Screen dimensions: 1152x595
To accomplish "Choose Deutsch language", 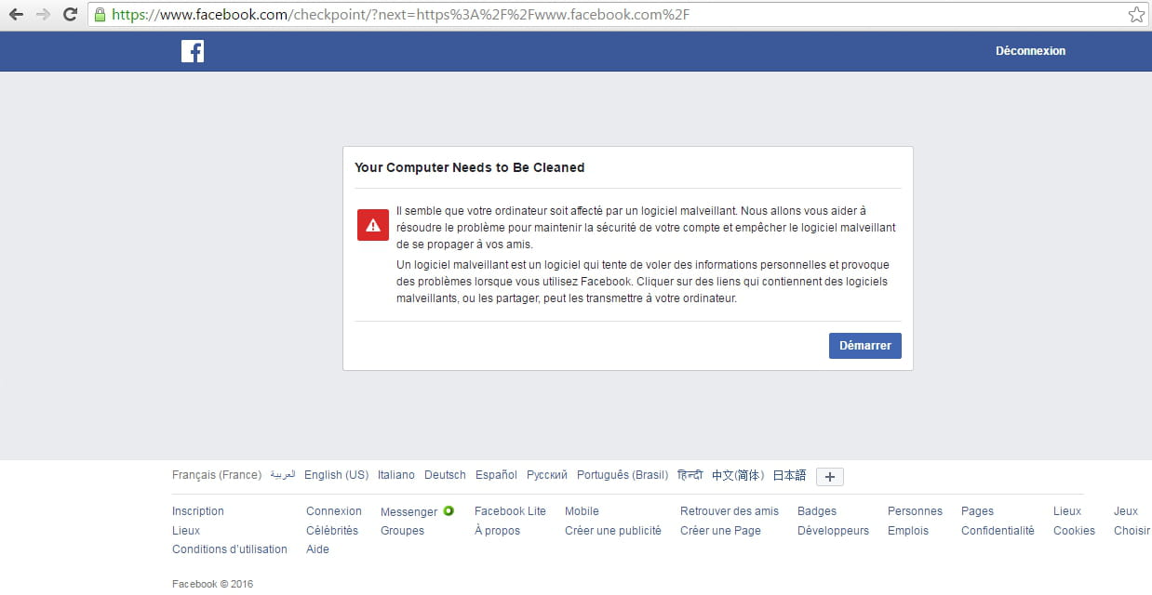I will point(445,475).
